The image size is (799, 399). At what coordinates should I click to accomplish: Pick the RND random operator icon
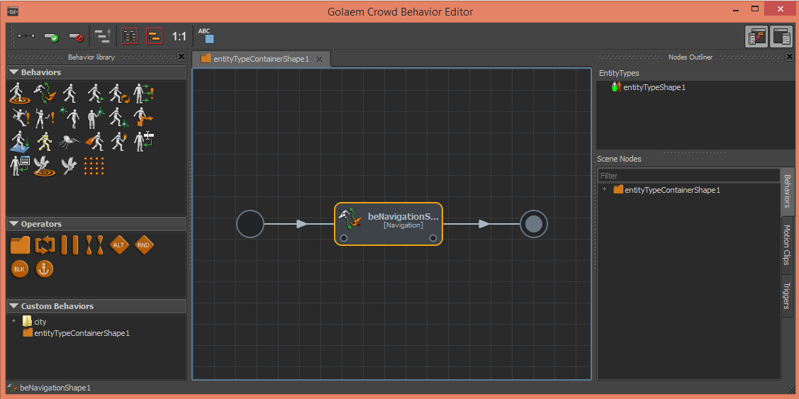144,245
